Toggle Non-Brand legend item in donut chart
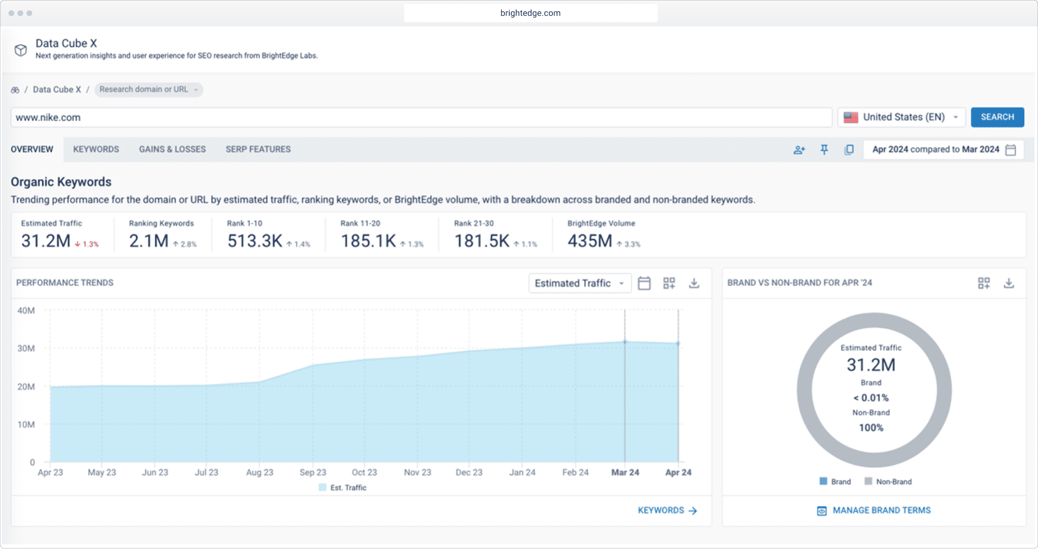Image resolution: width=1038 pixels, height=549 pixels. [x=888, y=481]
